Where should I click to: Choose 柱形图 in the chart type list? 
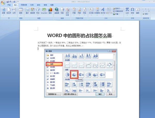point(52,58)
